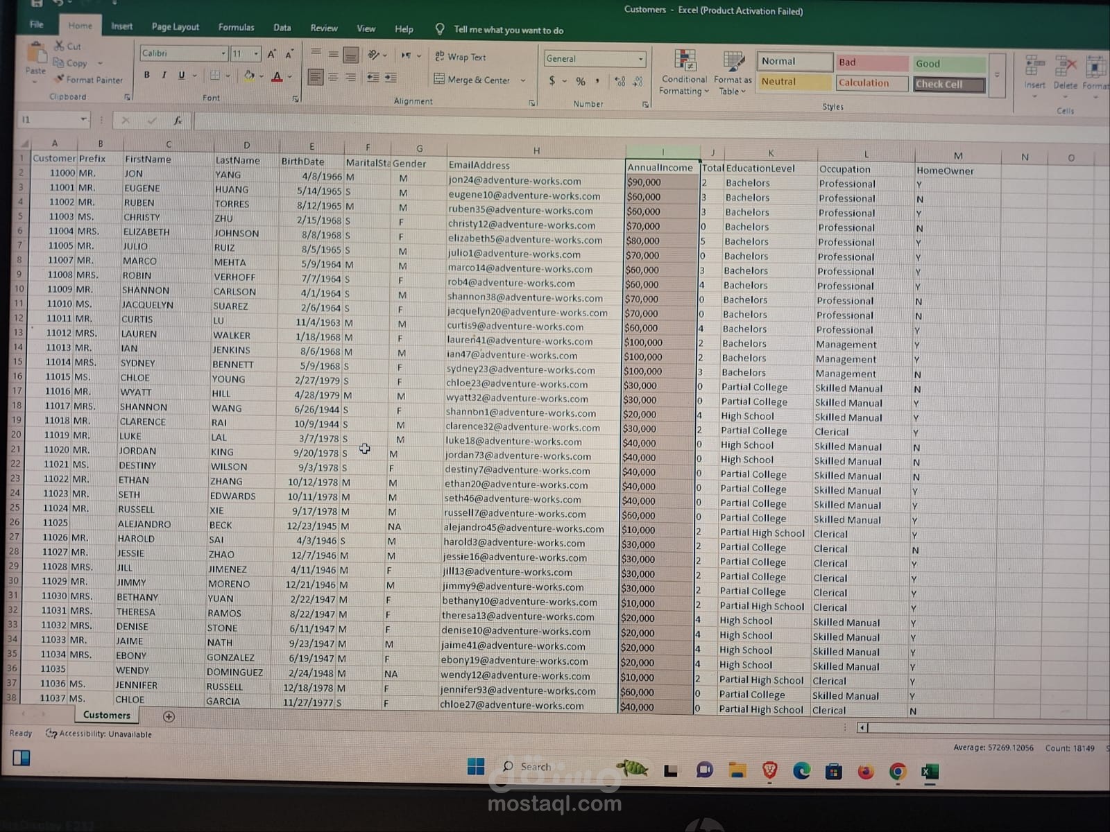Apply accounting dollar number format
This screenshot has width=1110, height=832.
click(x=552, y=81)
